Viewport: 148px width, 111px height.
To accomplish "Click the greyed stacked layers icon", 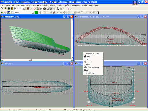I will pos(5,12).
